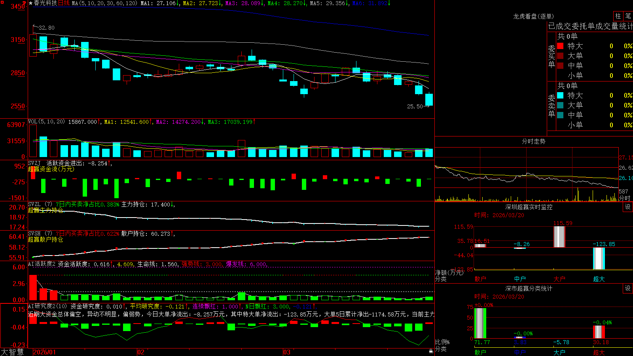Click the 深圳超赢实时监控 panel title

pyautogui.click(x=529, y=207)
